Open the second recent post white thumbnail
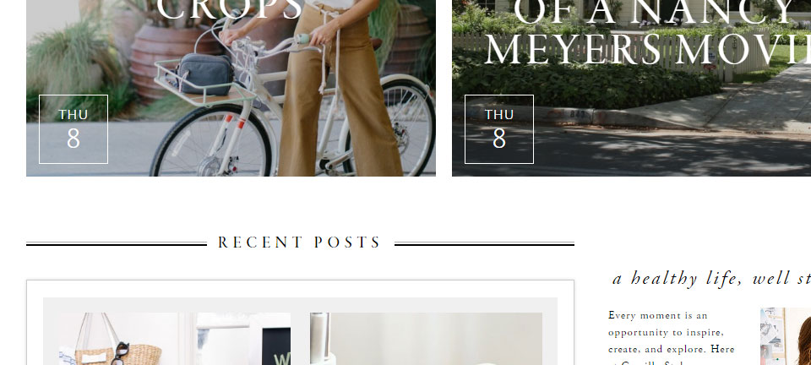This screenshot has width=811, height=365. pos(426,339)
